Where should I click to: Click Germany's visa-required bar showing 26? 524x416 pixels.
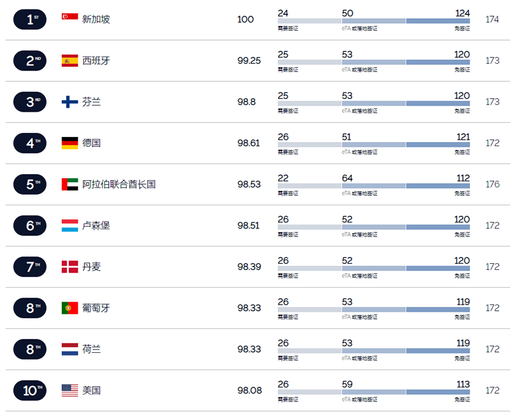coord(309,145)
